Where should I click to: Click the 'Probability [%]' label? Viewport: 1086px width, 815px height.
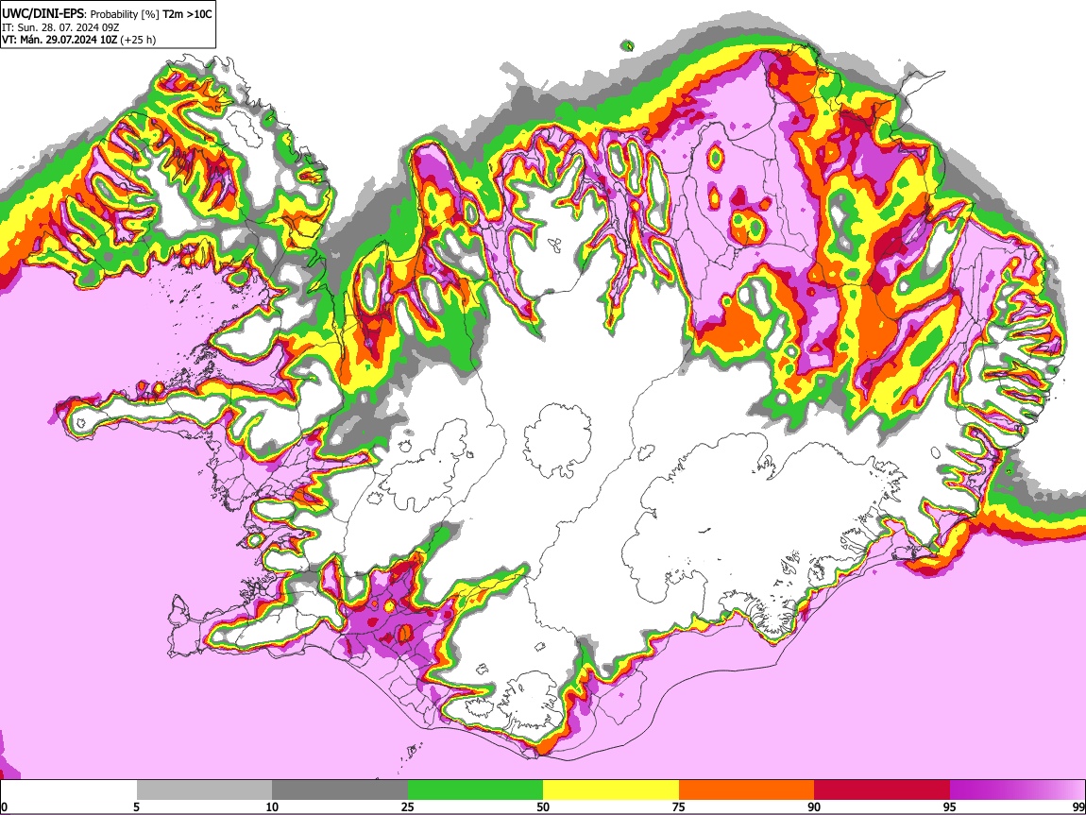point(126,14)
